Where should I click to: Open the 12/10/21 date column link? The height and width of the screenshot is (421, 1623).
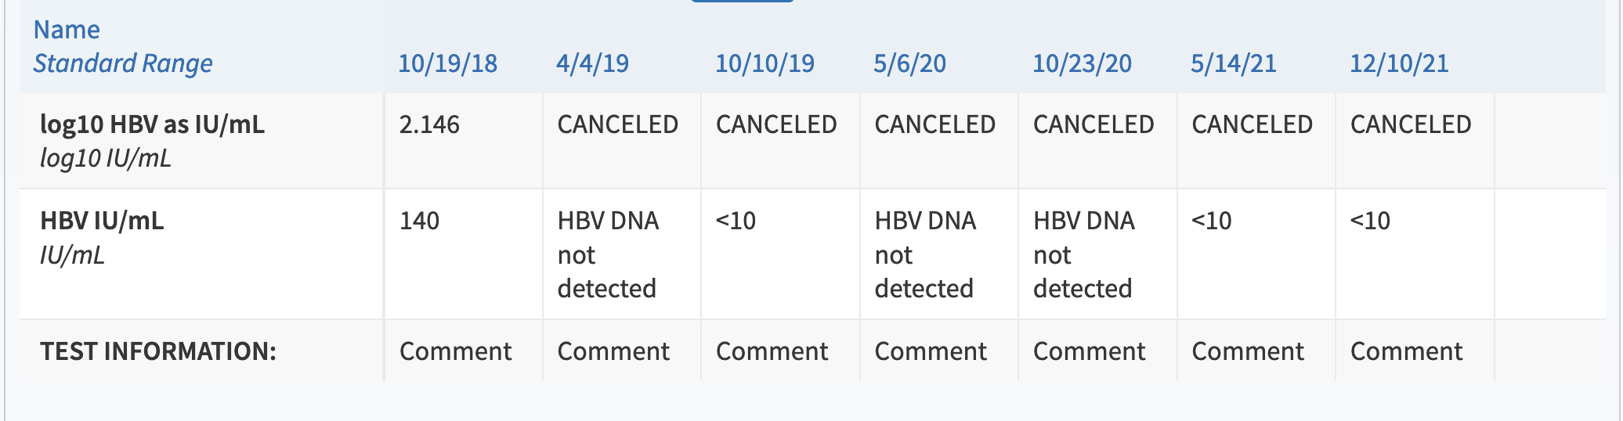[1399, 63]
